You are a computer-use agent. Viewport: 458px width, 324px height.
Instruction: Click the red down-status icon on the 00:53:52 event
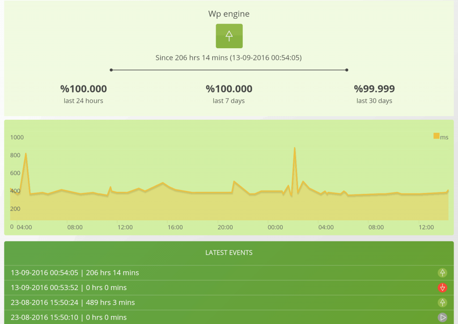[442, 287]
